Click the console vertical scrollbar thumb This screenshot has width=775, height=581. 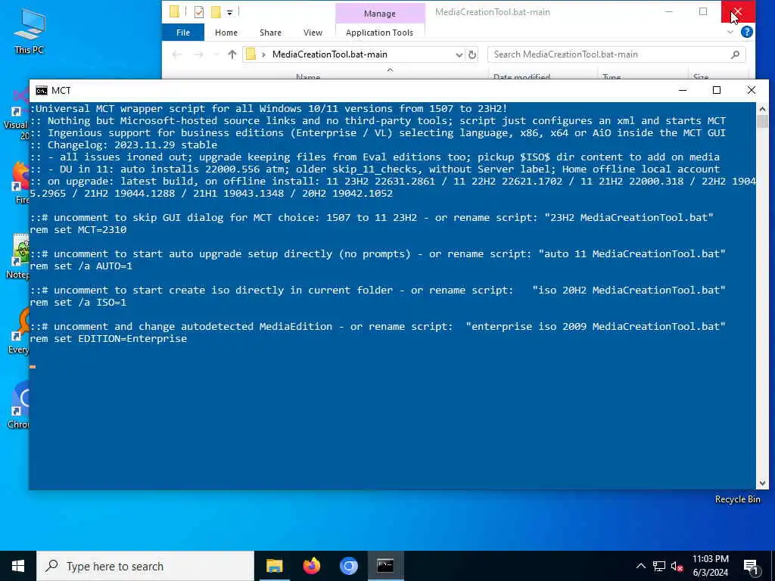coord(762,122)
